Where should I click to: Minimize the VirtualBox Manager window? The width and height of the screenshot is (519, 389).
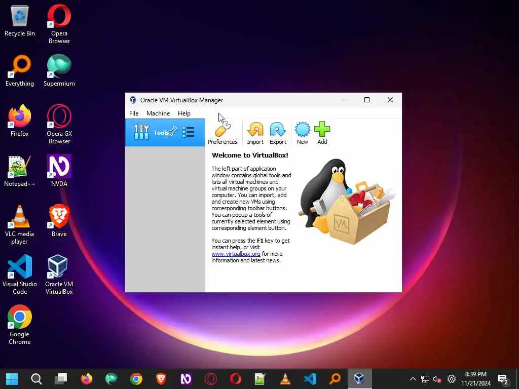click(x=344, y=100)
